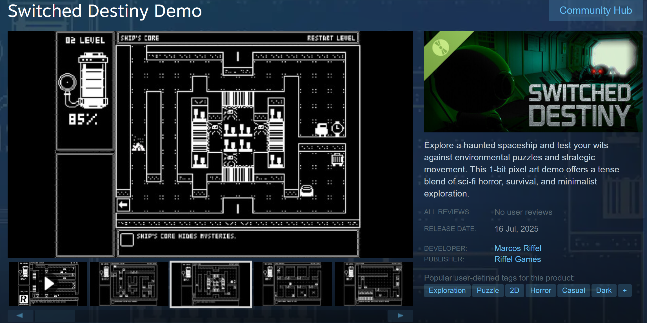Screen dimensions: 647x323
Task: Click the 'No user reviews' text
Action: [523, 212]
